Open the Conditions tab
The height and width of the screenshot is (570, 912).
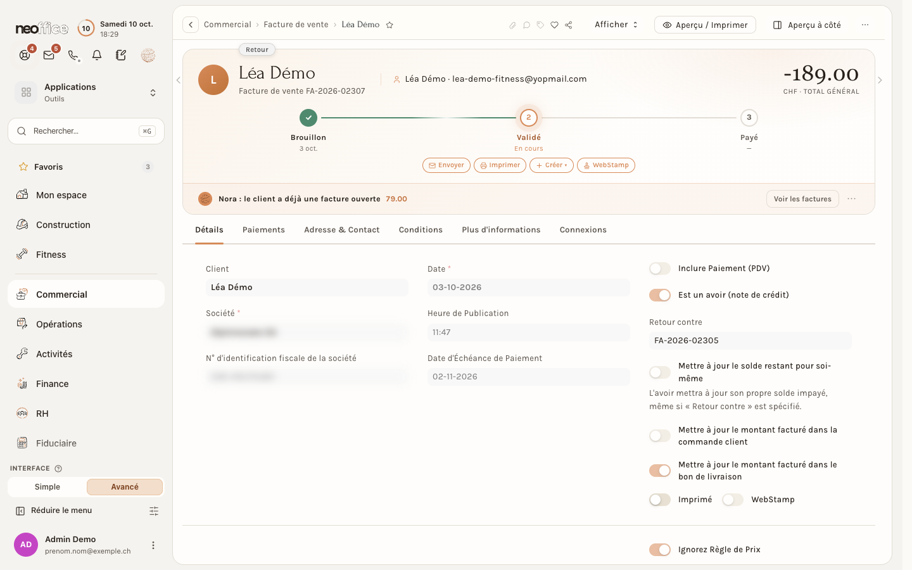tap(421, 230)
